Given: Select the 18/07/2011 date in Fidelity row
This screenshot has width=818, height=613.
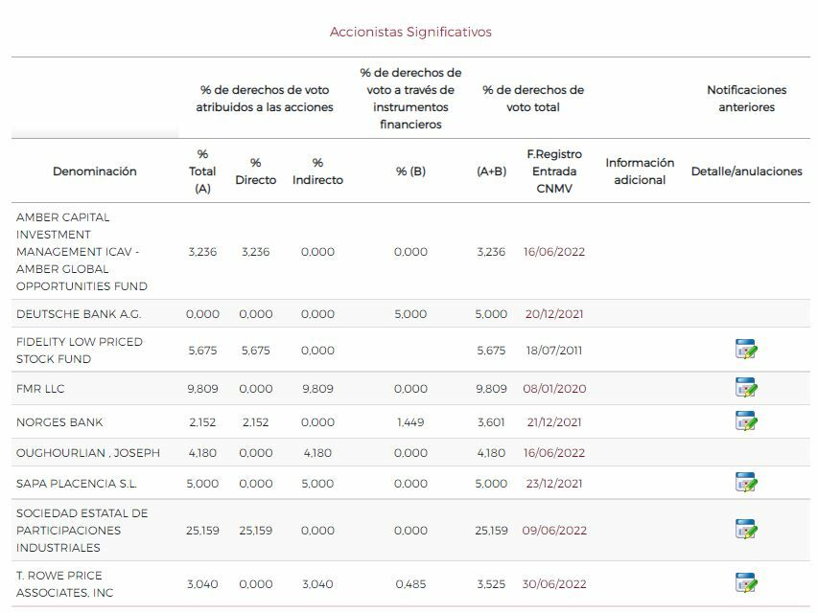Looking at the screenshot, I should [555, 351].
